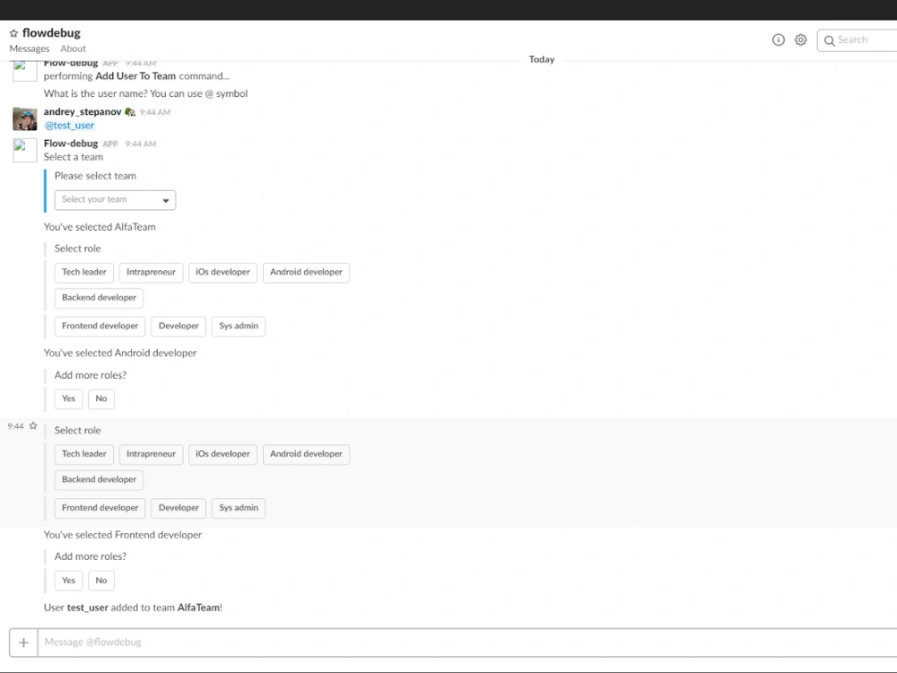Click the Flow-debug sender name above Select a team
This screenshot has width=897, height=673.
pos(71,143)
